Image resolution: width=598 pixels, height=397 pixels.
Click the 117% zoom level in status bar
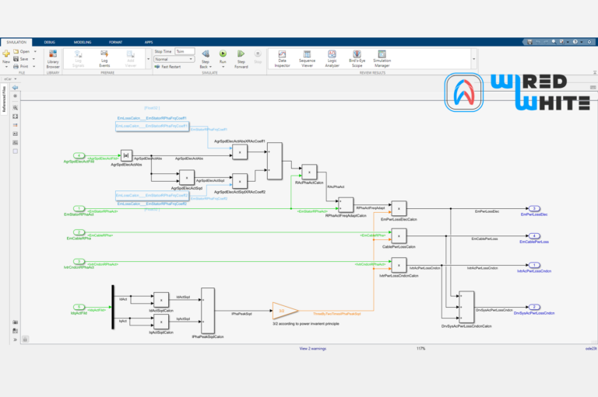420,348
